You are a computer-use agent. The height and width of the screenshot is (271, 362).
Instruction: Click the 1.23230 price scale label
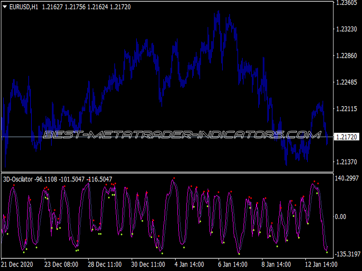(x=347, y=29)
